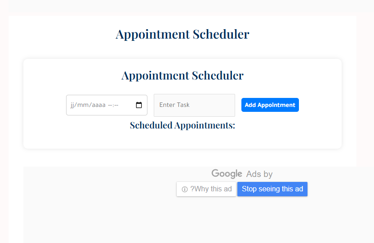Select the month segment mm in date field

83,105
